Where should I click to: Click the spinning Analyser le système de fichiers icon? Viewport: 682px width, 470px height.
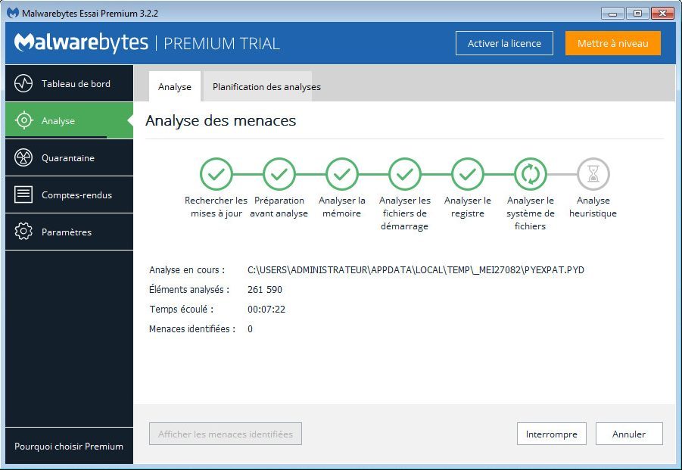click(x=531, y=175)
